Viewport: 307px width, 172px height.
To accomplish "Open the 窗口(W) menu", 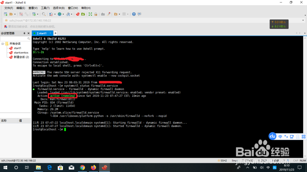I will click(x=73, y=8).
